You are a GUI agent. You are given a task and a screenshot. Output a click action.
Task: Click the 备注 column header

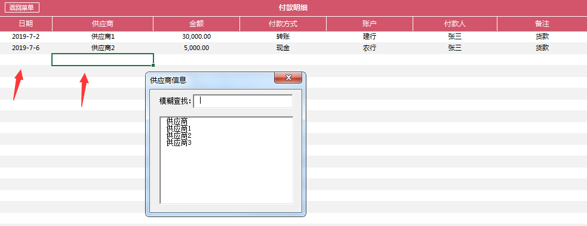pyautogui.click(x=542, y=24)
